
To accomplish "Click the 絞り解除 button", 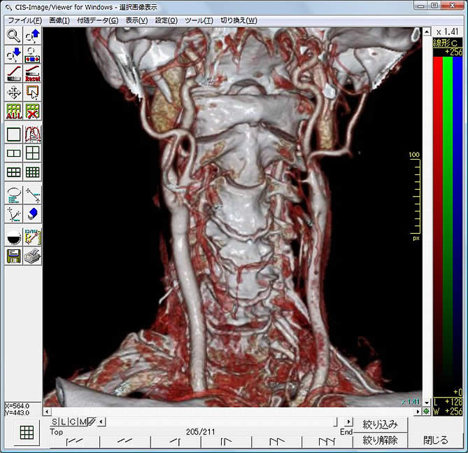I will point(380,440).
